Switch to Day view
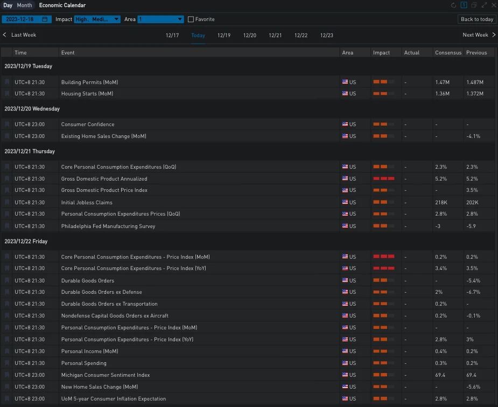The image size is (498, 407). tap(8, 5)
